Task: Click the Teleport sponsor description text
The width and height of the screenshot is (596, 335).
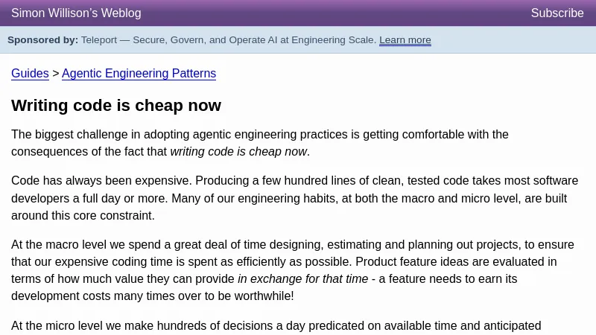Action: click(228, 40)
